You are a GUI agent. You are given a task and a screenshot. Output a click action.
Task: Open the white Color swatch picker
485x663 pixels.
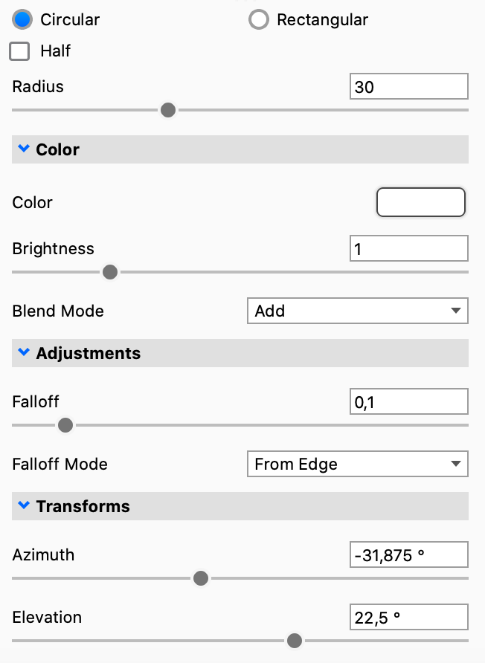tap(421, 202)
